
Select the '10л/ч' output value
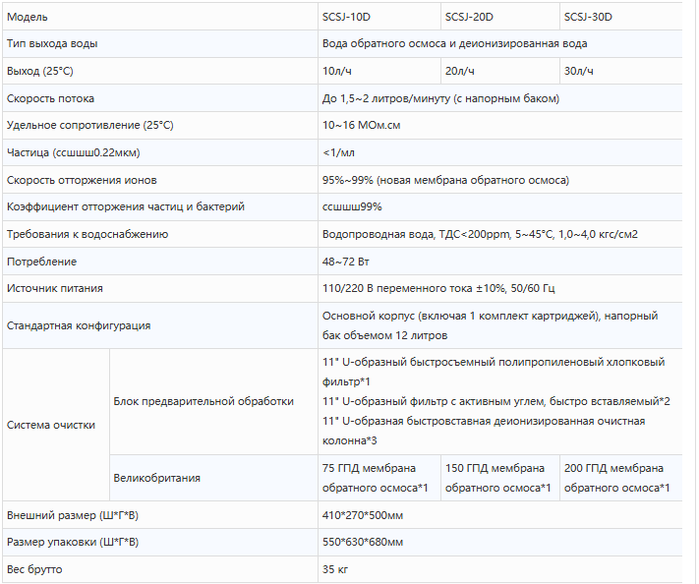coord(334,71)
